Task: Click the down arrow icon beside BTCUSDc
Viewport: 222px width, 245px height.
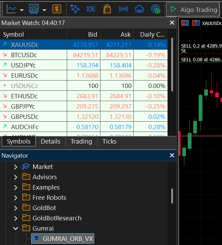Action: (5, 54)
